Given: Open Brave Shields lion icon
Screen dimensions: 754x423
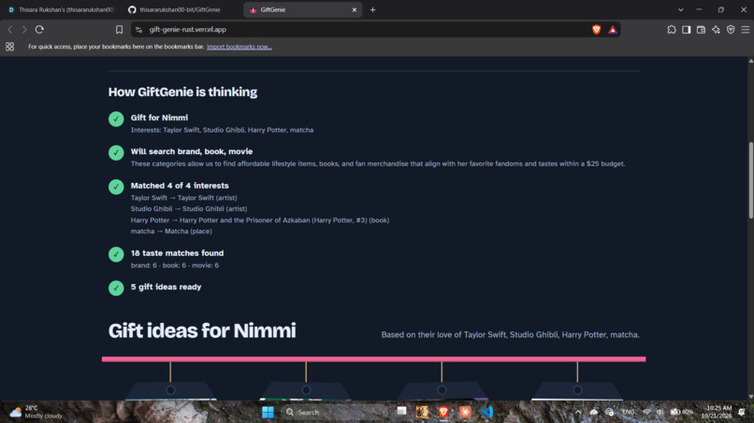Looking at the screenshot, I should (596, 30).
